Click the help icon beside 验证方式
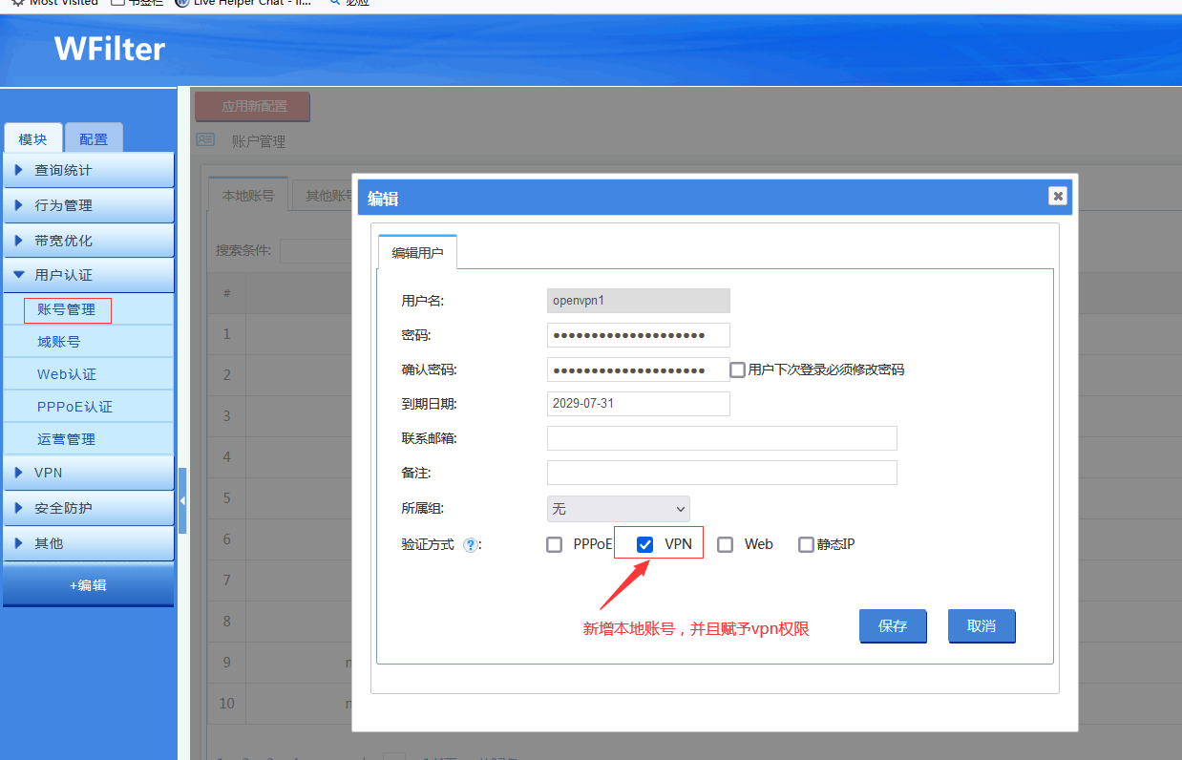The width and height of the screenshot is (1182, 760). pyautogui.click(x=470, y=545)
